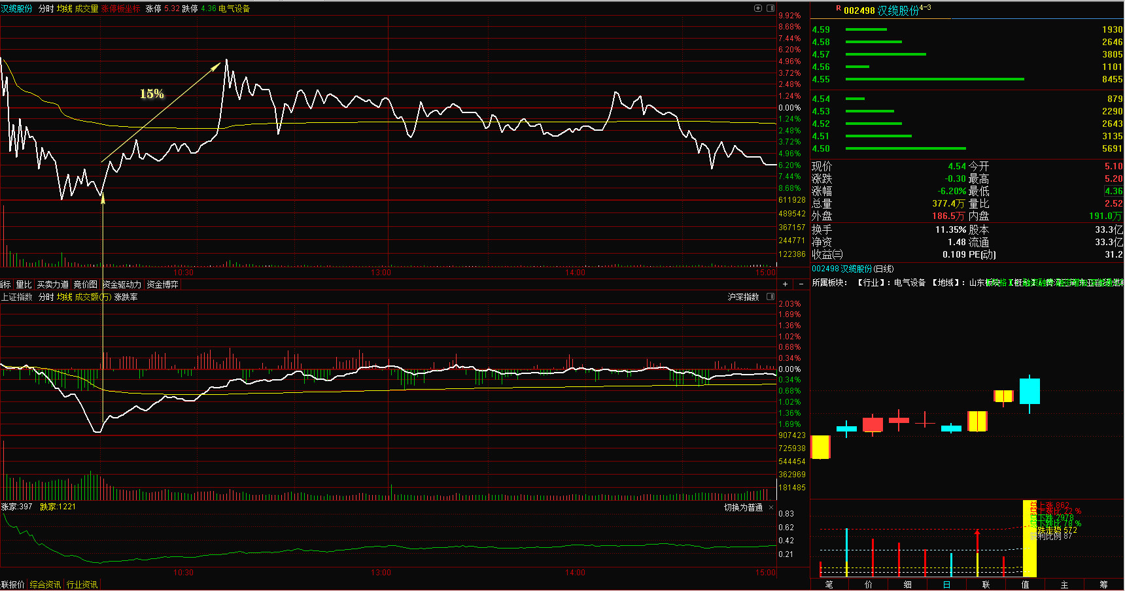The width and height of the screenshot is (1125, 591).
Task: Click the latest cyan candlestick in daily chart
Action: pos(1030,391)
